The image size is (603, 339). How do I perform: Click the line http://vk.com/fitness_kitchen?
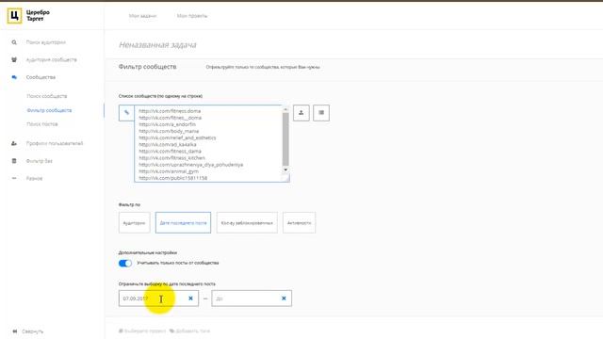171,158
